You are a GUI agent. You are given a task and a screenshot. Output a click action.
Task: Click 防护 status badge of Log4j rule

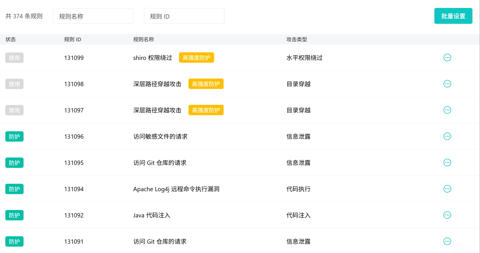pyautogui.click(x=14, y=189)
